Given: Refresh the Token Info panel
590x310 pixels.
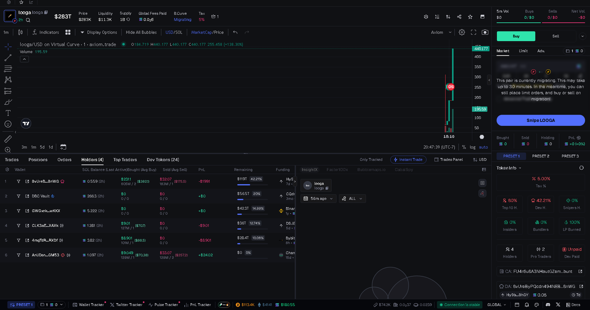Looking at the screenshot, I should tap(582, 168).
